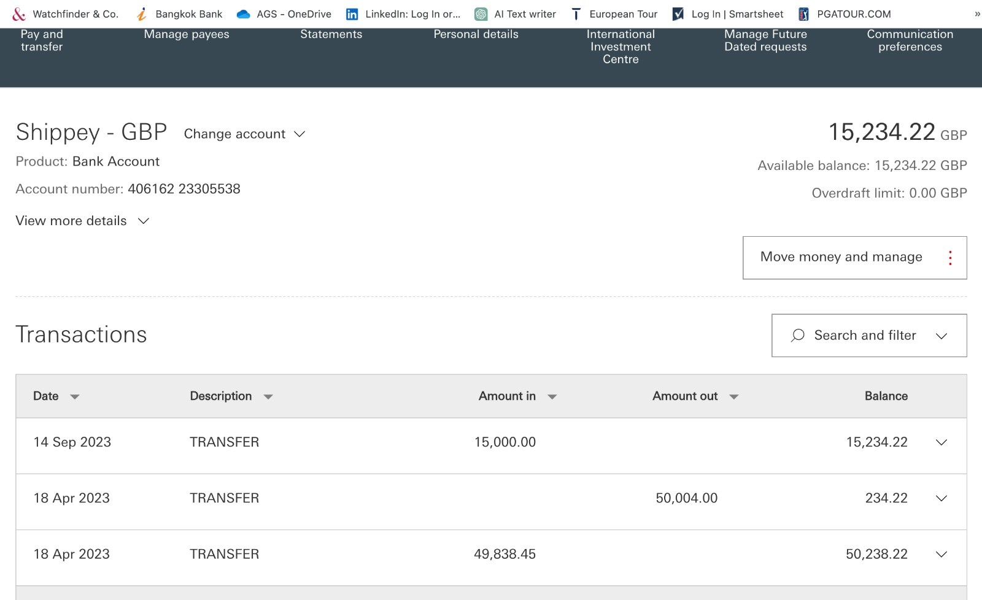Click the PGATOUR.COM bookmark icon
Viewport: 982px width, 600px height.
803,14
